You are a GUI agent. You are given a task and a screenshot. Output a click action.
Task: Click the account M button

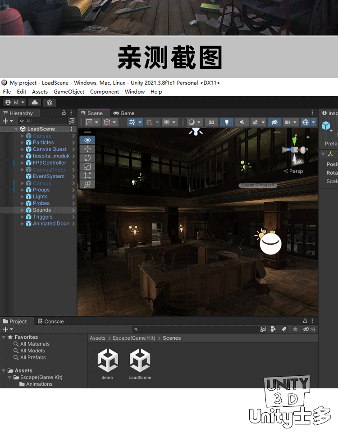(x=15, y=103)
